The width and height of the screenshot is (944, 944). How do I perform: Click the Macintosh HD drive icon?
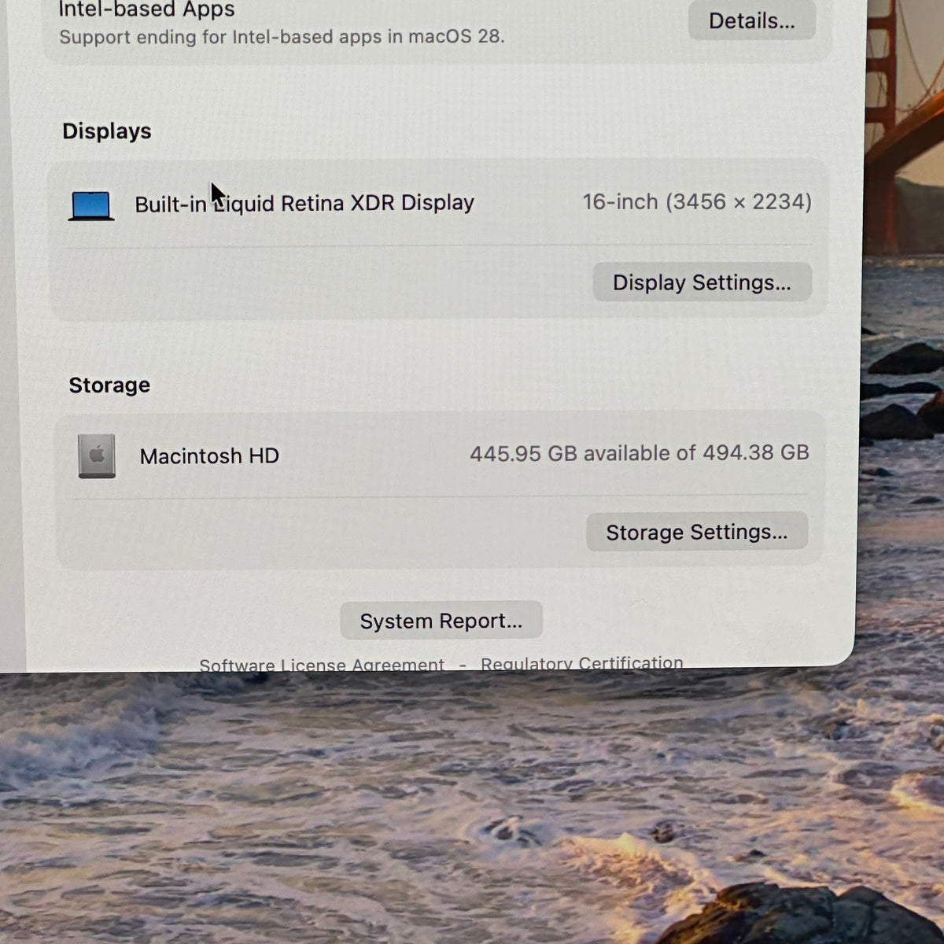[97, 456]
